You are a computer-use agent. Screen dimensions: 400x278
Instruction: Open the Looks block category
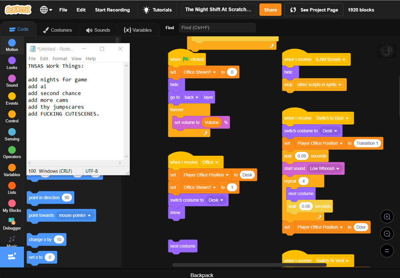click(12, 63)
